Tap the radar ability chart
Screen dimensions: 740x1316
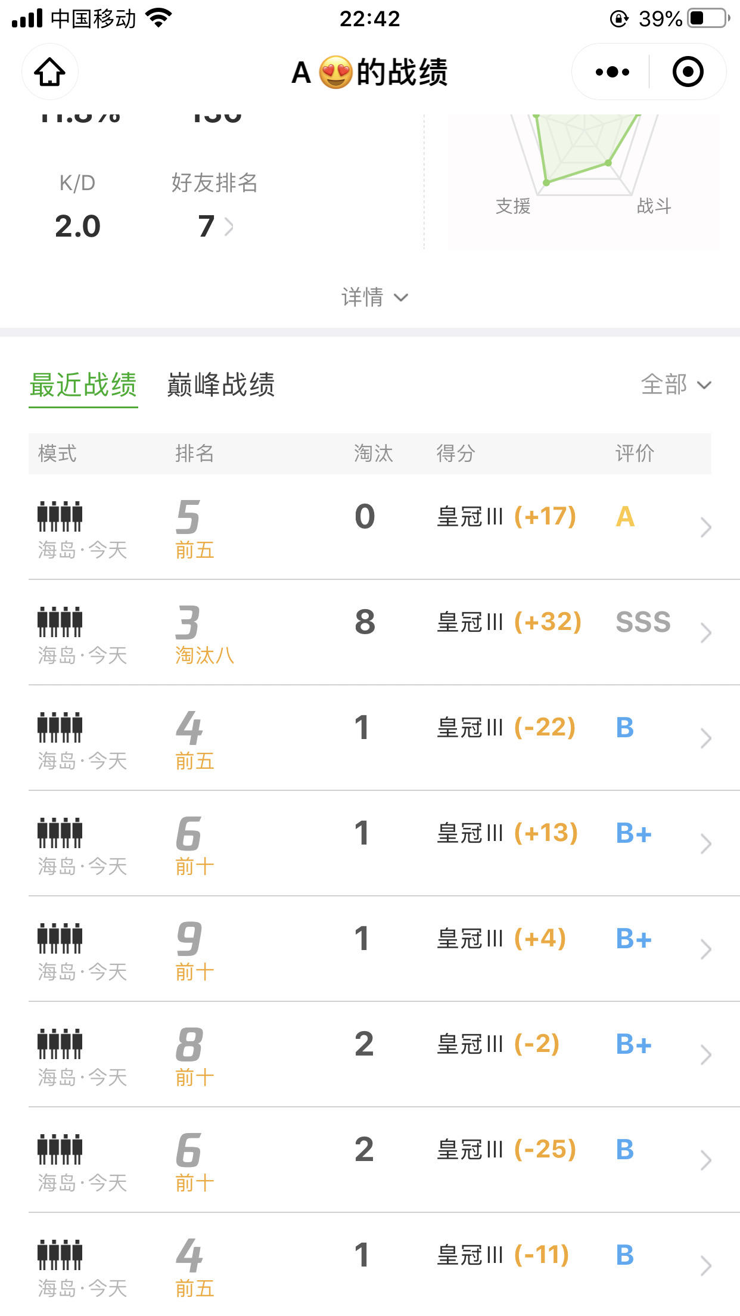(x=584, y=182)
